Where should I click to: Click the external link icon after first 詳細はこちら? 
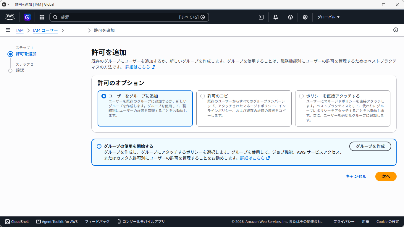tap(153, 67)
